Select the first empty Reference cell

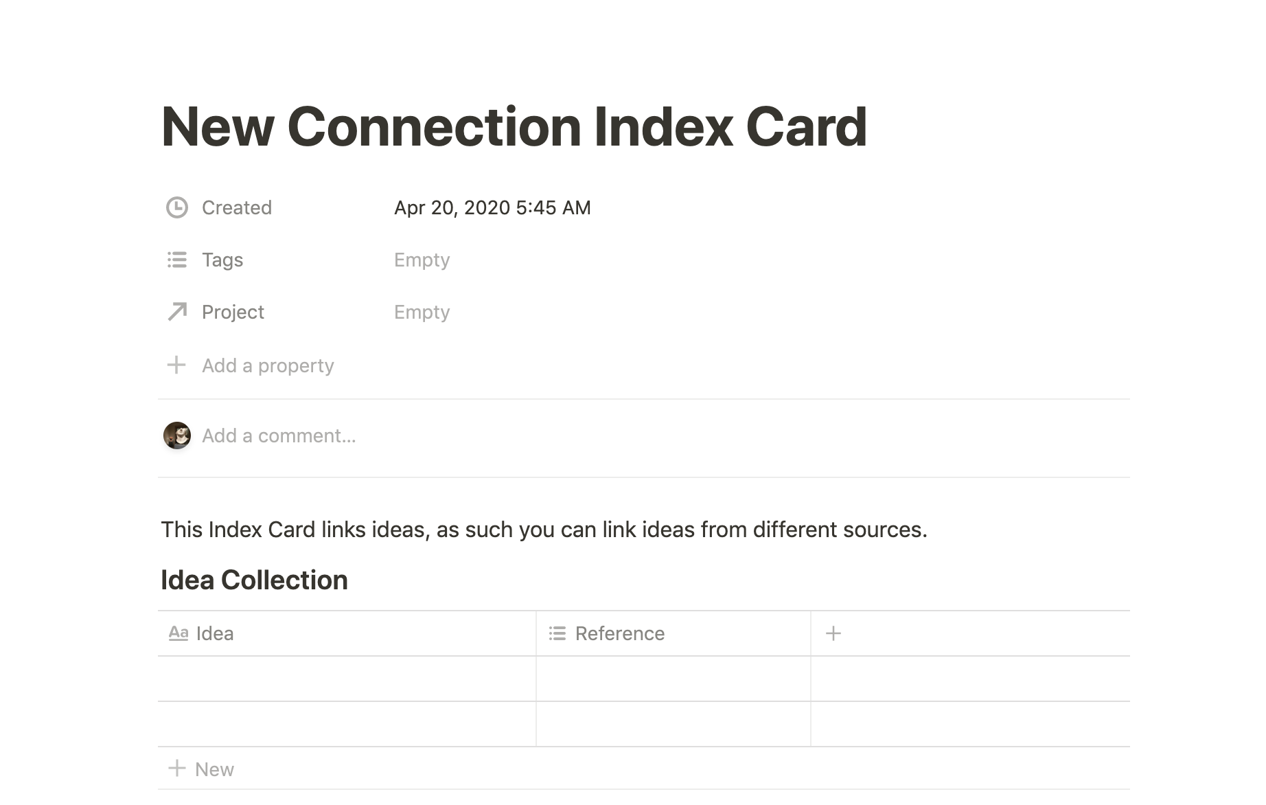(x=673, y=679)
